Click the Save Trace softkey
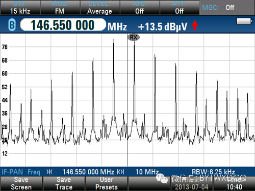This screenshot has height=191, width=255. tap(64, 183)
